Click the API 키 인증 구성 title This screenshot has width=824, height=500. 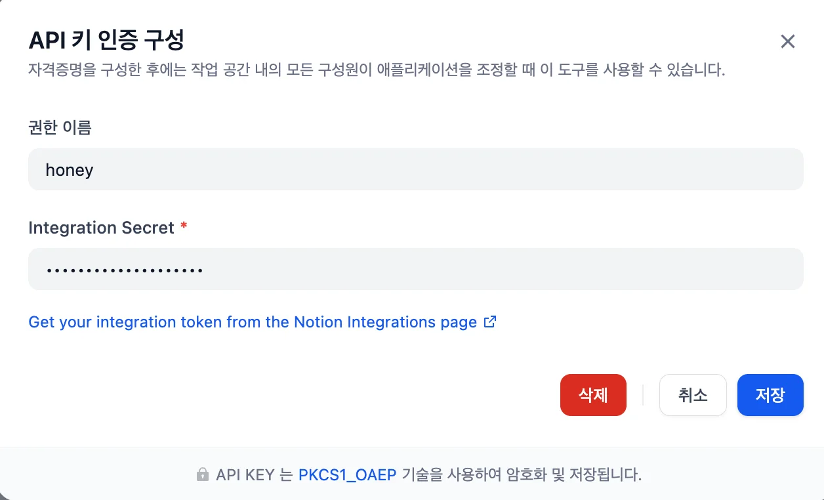point(106,40)
